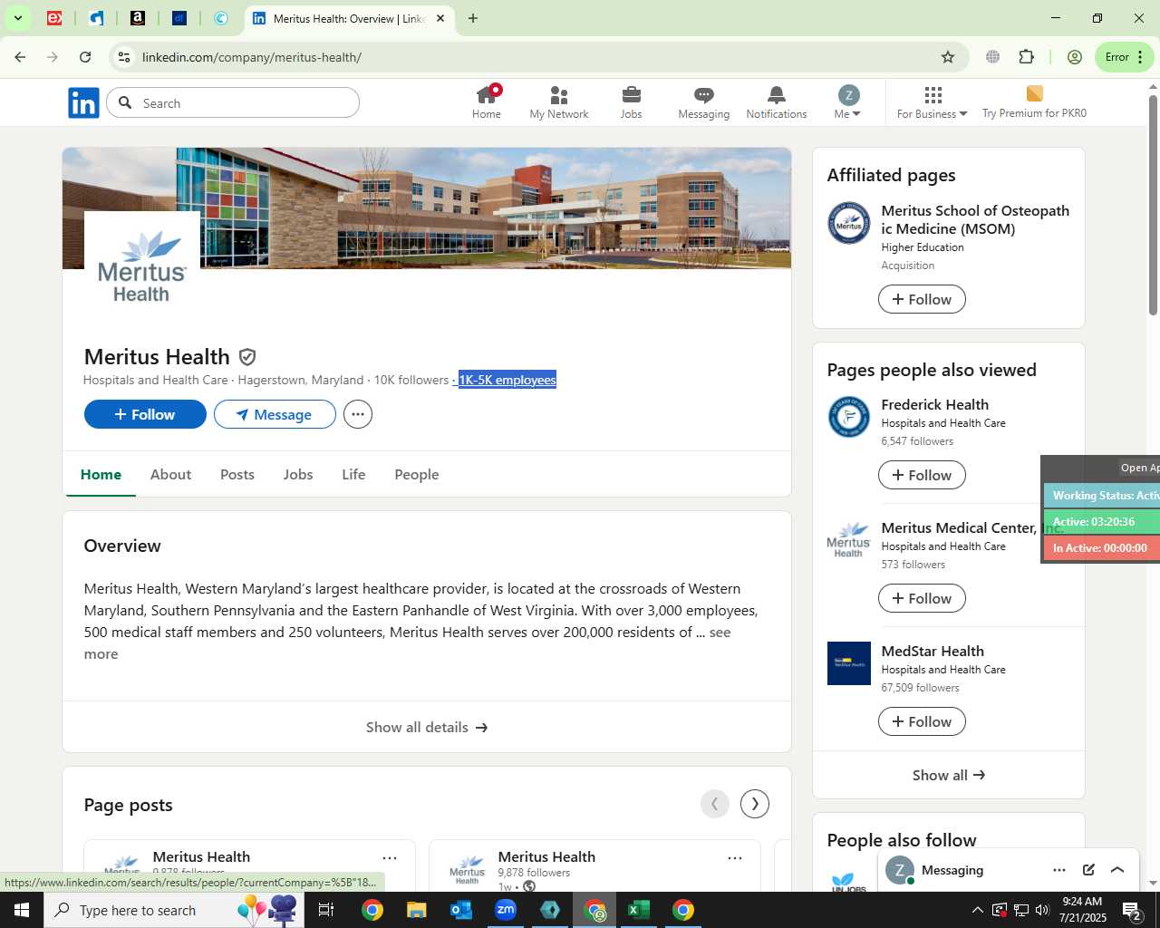Screen dimensions: 1160x928
Task: Open Notifications bell icon
Action: pyautogui.click(x=777, y=95)
